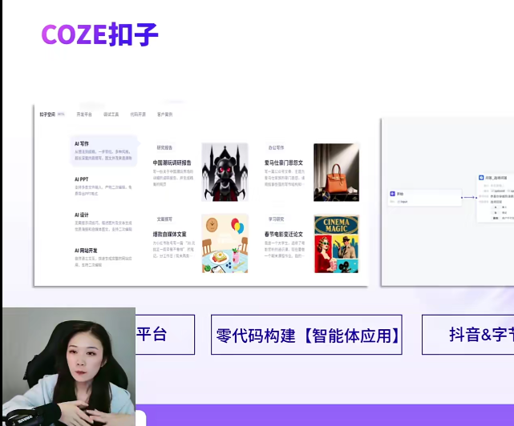This screenshot has width=514, height=426.
Task: Select the AI 写作 sidebar item
Action: (x=103, y=151)
